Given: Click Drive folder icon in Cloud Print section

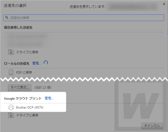Looking at the screenshot, I should 11,115.
